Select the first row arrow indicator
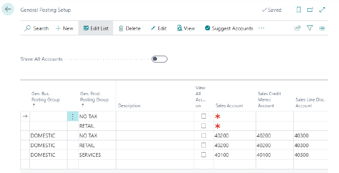 click(x=25, y=116)
